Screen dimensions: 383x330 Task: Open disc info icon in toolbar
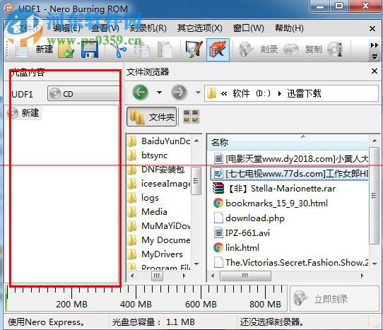[335, 49]
